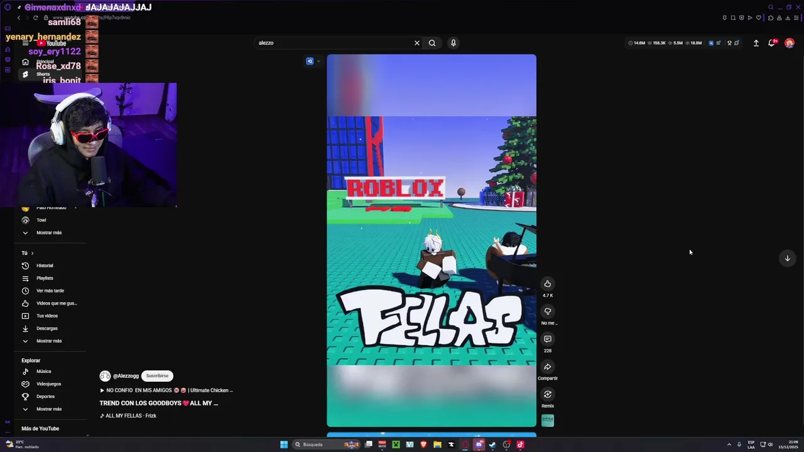Click the Compartir share arrow icon
The image size is (804, 452).
tap(548, 367)
